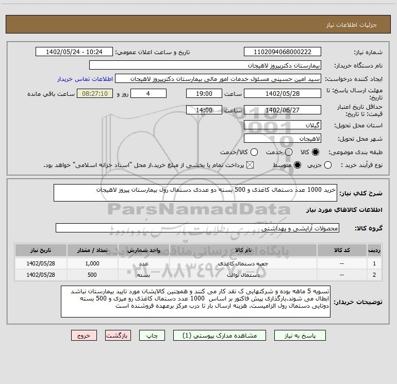The height and width of the screenshot is (384, 397).
Task: Click the استان گیلان delivery field
Action: pos(283,125)
